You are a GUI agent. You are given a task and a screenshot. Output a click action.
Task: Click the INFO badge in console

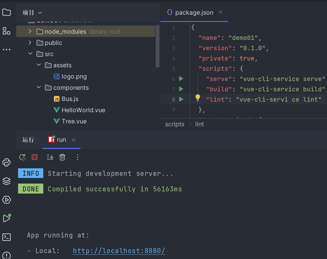pyautogui.click(x=31, y=173)
